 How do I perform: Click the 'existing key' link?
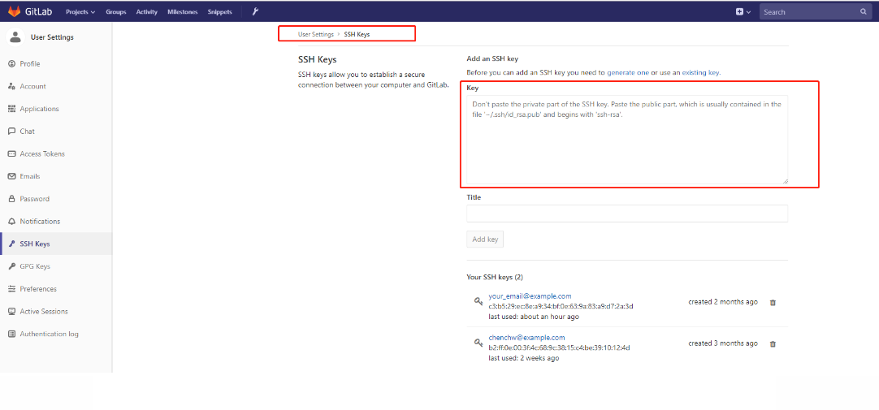click(x=701, y=73)
